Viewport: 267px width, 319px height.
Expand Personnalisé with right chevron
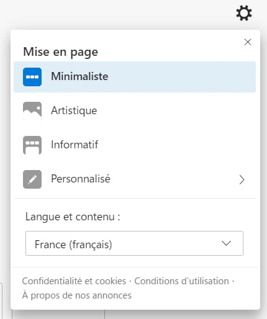click(x=242, y=179)
